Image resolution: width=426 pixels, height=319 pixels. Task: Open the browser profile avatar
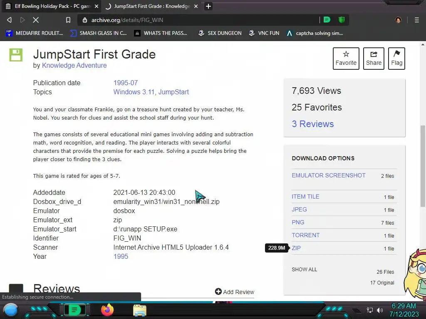[398, 20]
